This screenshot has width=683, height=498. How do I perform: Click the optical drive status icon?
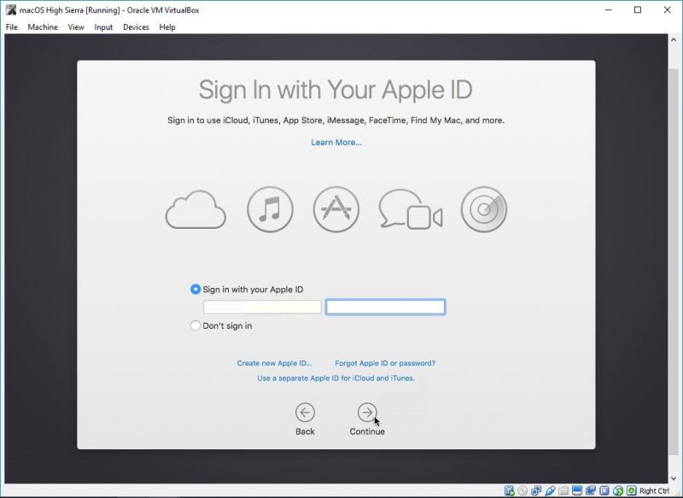(x=522, y=491)
